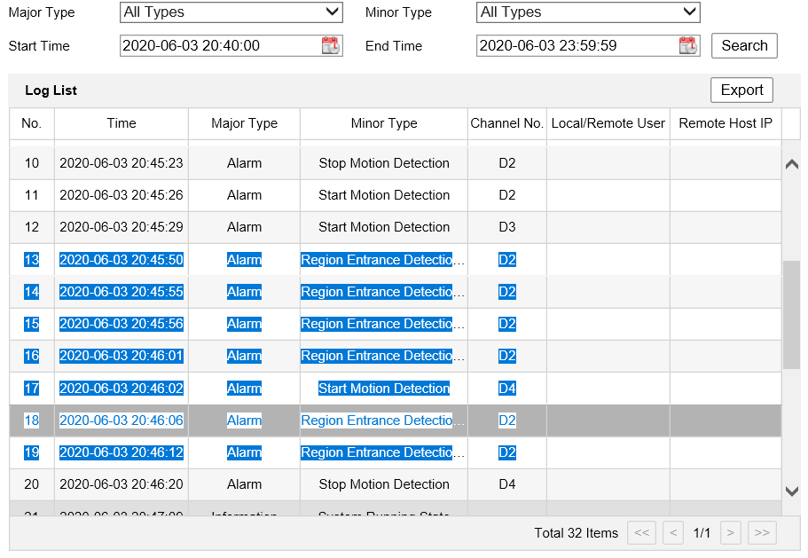
Task: Expand the Major Type dropdown
Action: coord(231,12)
